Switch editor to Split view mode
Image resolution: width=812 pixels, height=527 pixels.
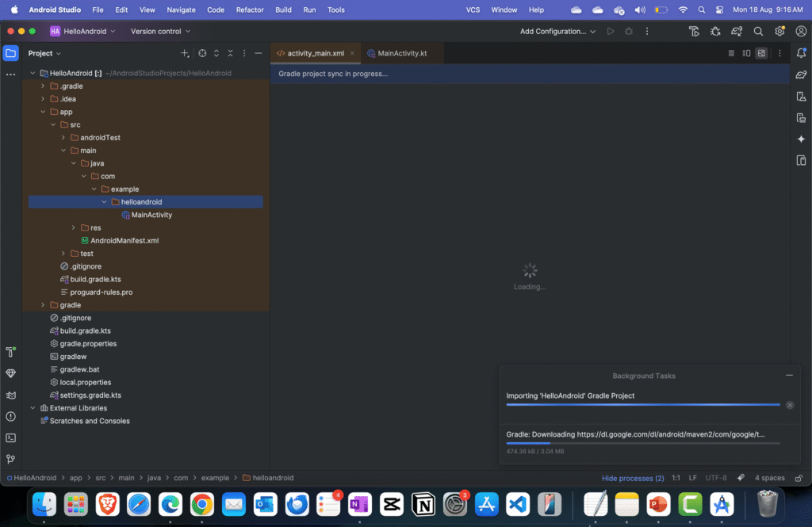tap(746, 53)
